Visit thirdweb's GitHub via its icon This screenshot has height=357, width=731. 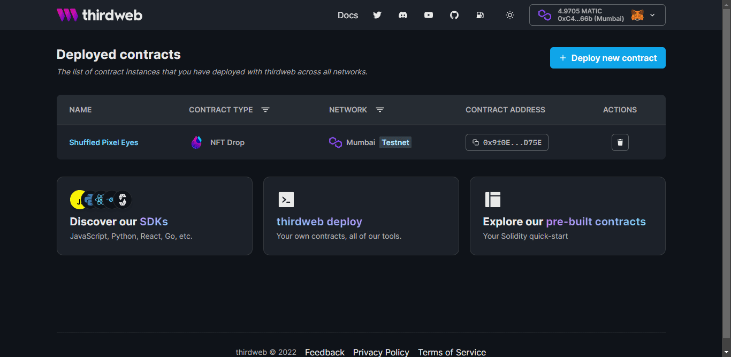pyautogui.click(x=454, y=15)
